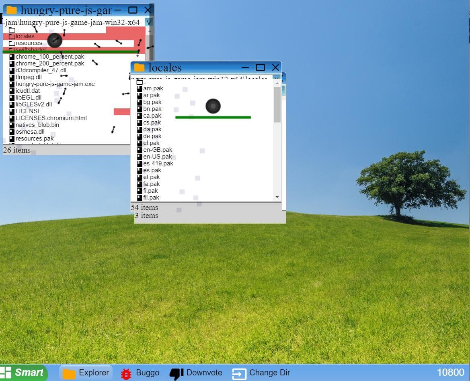Select bg.pak file
Image resolution: width=470 pixels, height=381 pixels.
(149, 102)
